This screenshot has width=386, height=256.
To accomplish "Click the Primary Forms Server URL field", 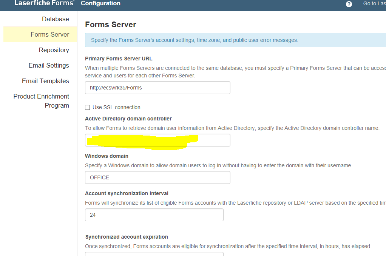I will click(x=157, y=88).
